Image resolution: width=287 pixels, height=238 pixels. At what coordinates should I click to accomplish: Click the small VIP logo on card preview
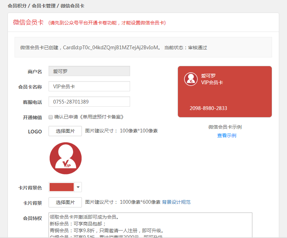pyautogui.click(x=191, y=79)
